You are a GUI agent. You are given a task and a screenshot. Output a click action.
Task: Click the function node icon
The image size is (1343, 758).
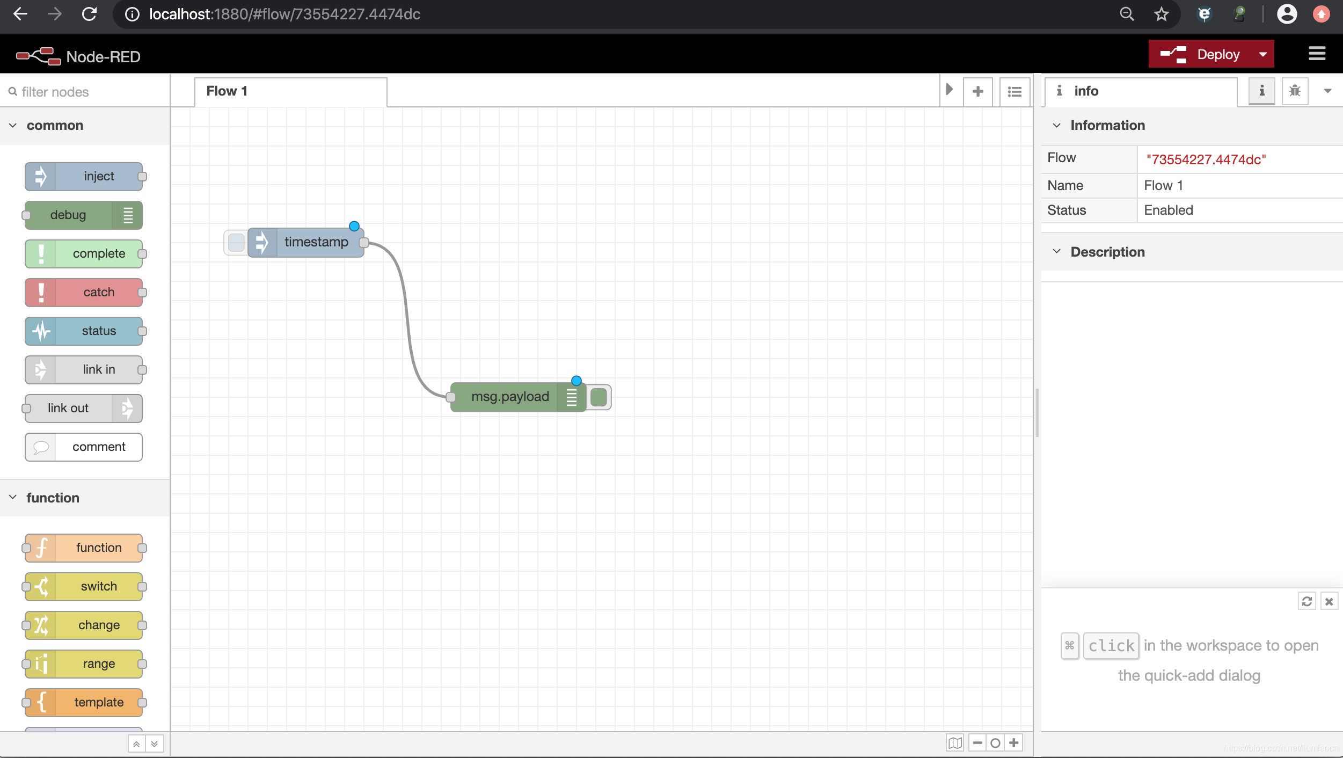click(x=41, y=548)
